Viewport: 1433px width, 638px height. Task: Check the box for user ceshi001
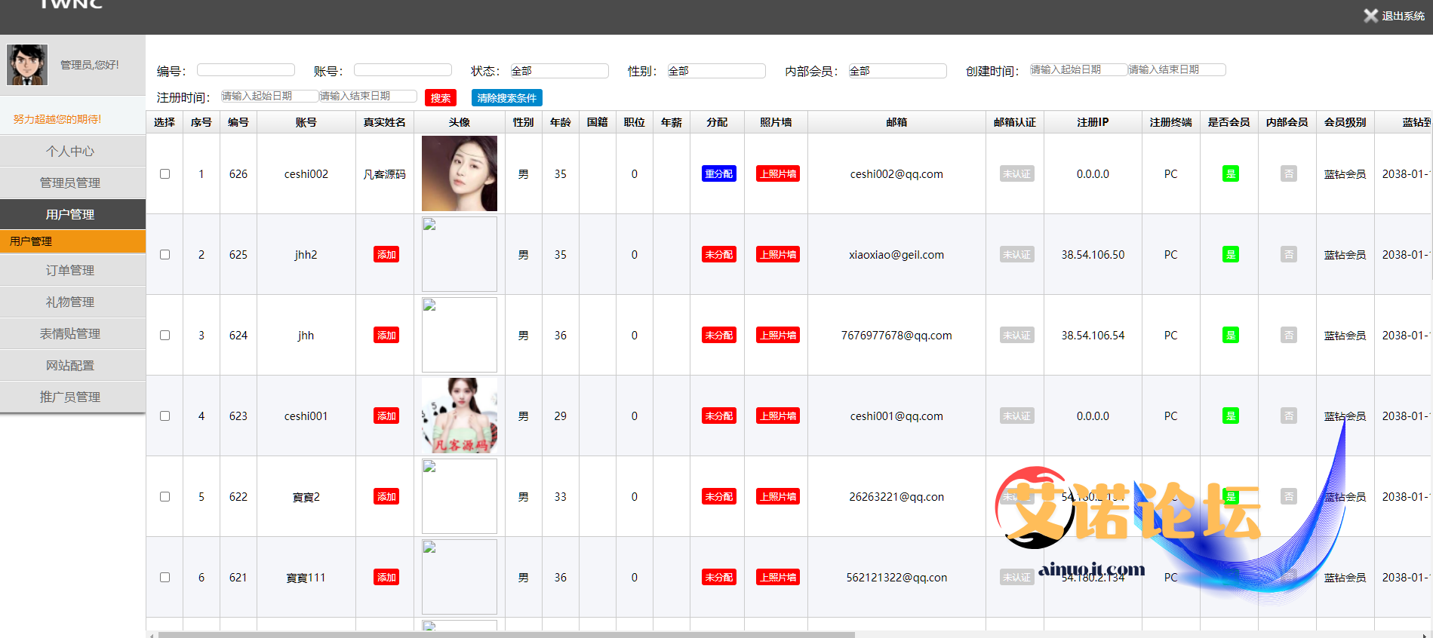(x=165, y=416)
